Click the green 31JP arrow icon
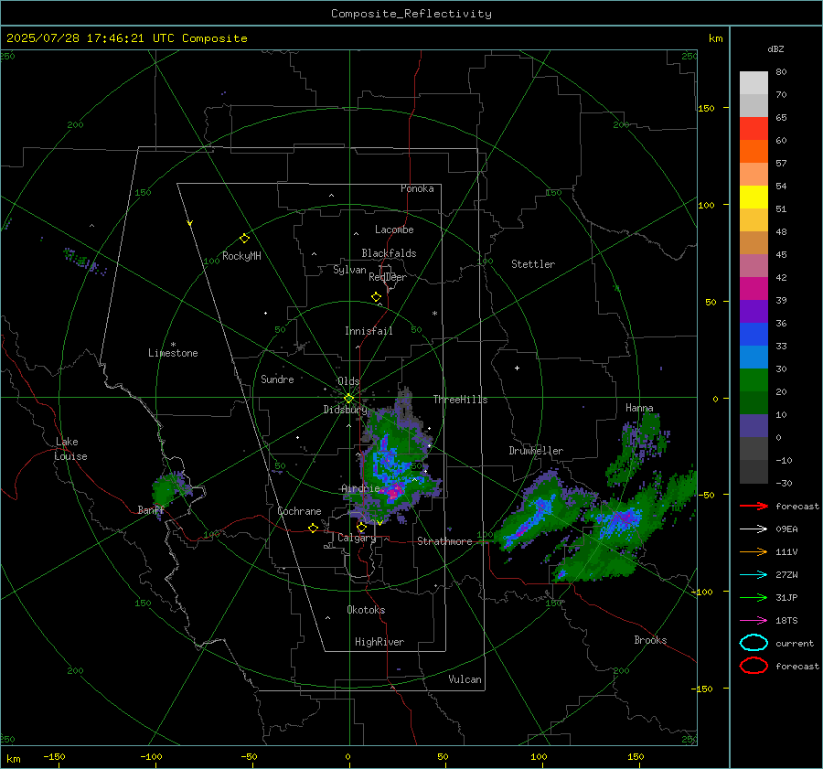This screenshot has width=823, height=769. [x=754, y=597]
